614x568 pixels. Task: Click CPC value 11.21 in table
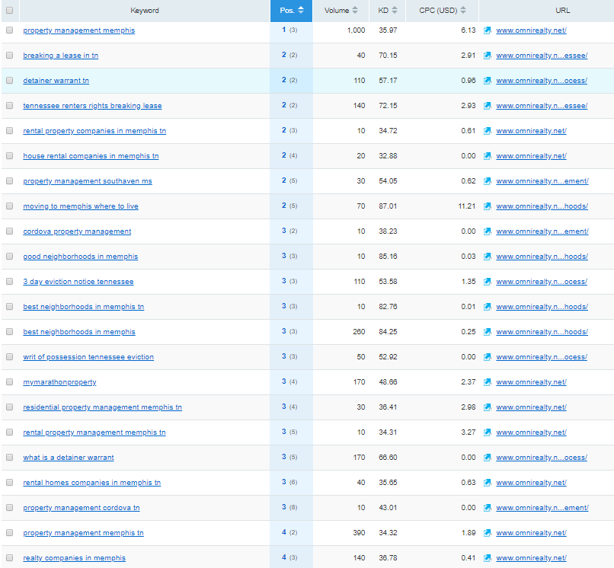pyautogui.click(x=467, y=206)
